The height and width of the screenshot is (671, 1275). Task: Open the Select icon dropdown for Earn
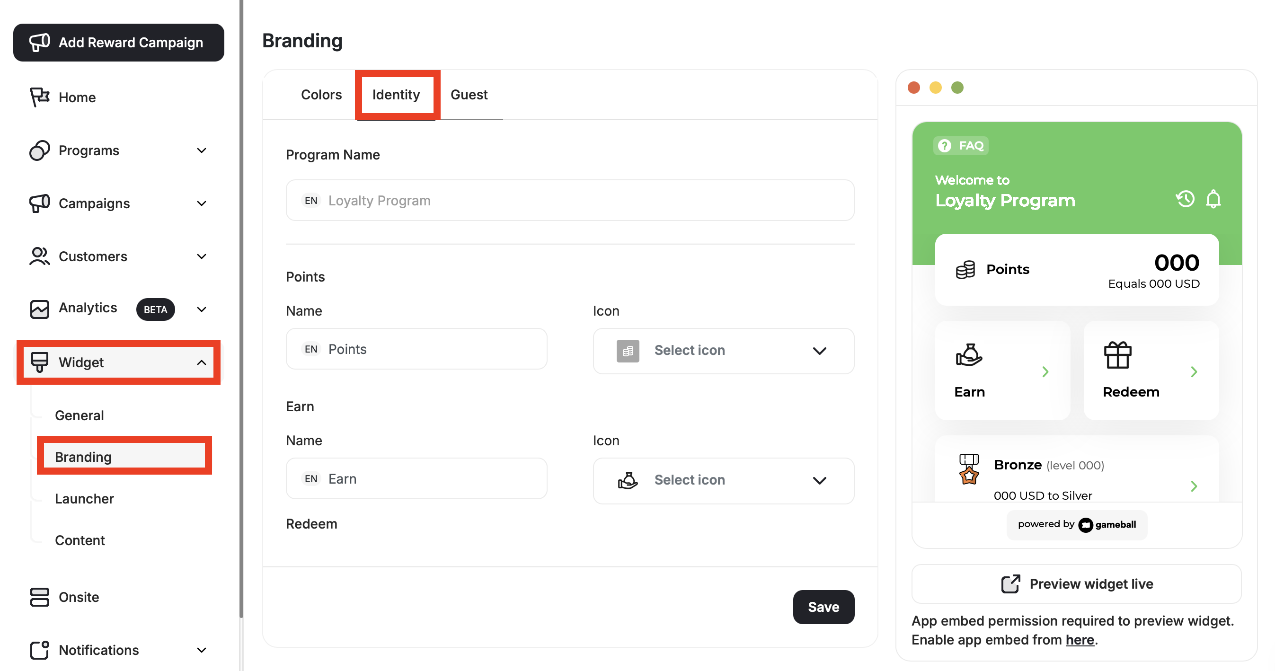click(723, 480)
